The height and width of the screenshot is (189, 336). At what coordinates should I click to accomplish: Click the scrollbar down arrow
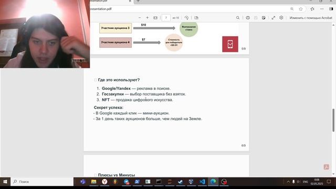(x=333, y=174)
